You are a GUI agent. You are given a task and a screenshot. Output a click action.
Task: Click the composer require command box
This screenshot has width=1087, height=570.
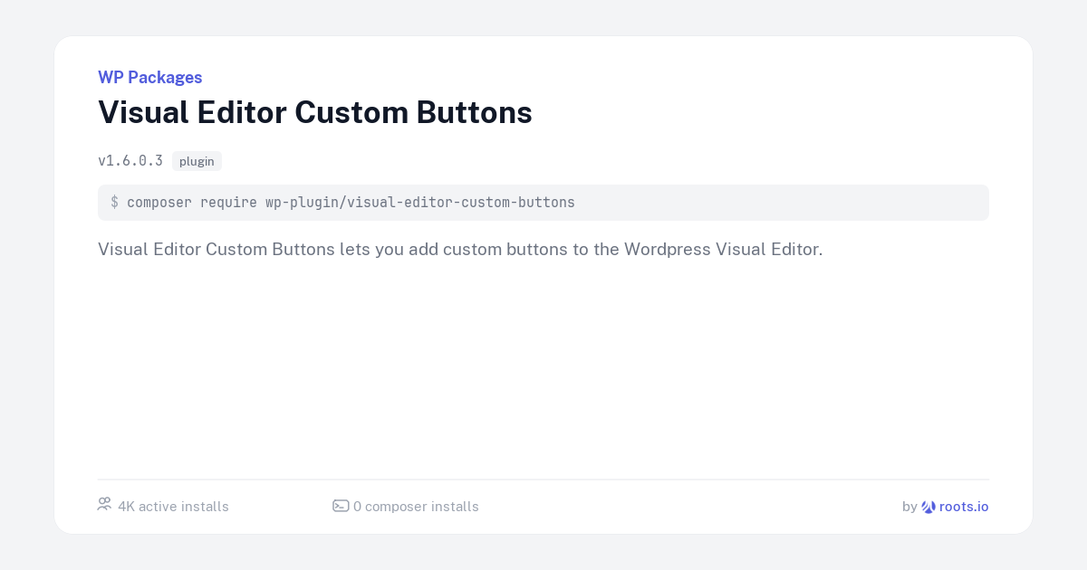[x=543, y=203]
